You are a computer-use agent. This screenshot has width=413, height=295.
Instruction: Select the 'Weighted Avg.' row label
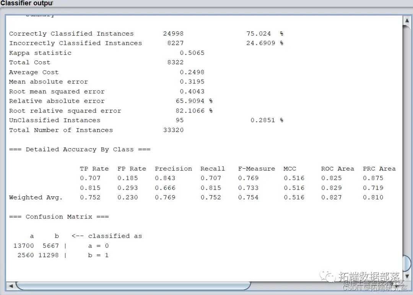[36, 197]
